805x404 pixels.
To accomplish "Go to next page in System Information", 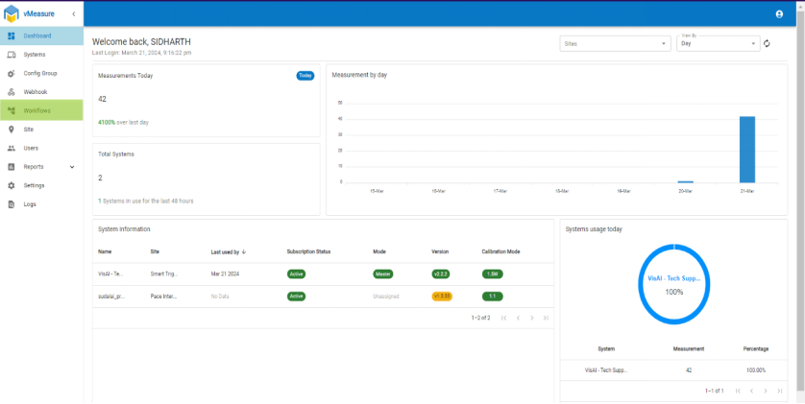I will (532, 318).
